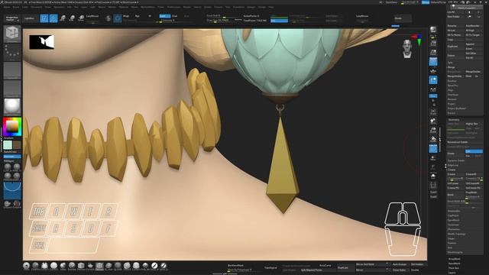Viewport: 489px width, 275px height.
Task: Click the Frame view icon
Action: (433, 112)
